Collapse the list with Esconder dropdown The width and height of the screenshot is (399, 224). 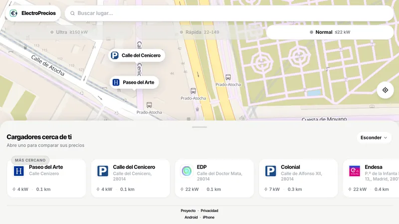coord(374,138)
